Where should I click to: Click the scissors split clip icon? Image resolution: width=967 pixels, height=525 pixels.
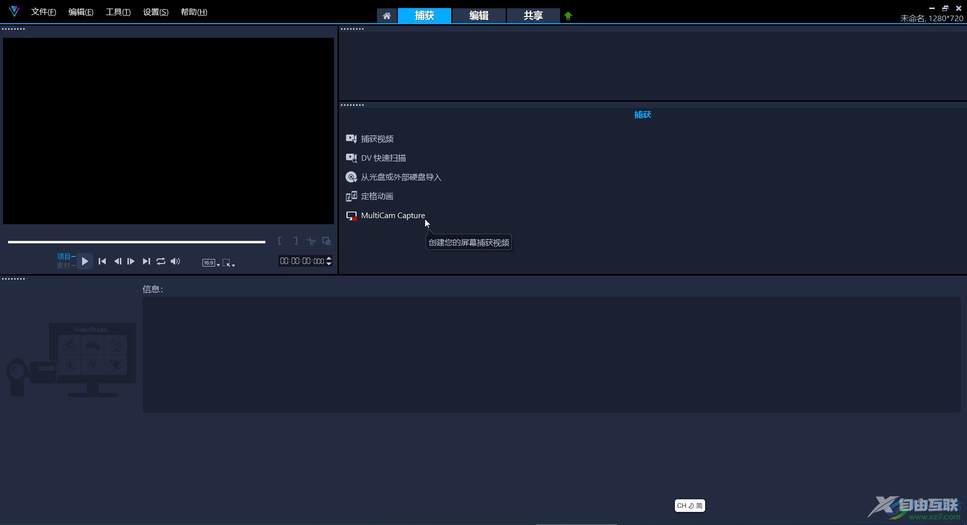[311, 241]
